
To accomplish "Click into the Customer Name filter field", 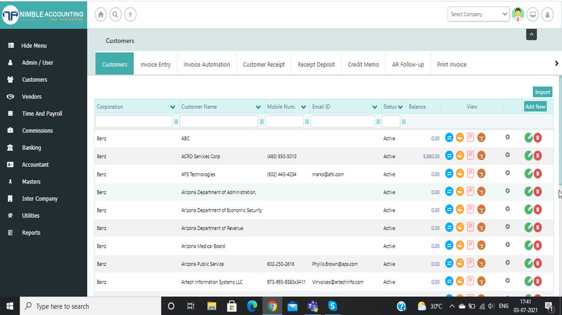I will (x=218, y=121).
